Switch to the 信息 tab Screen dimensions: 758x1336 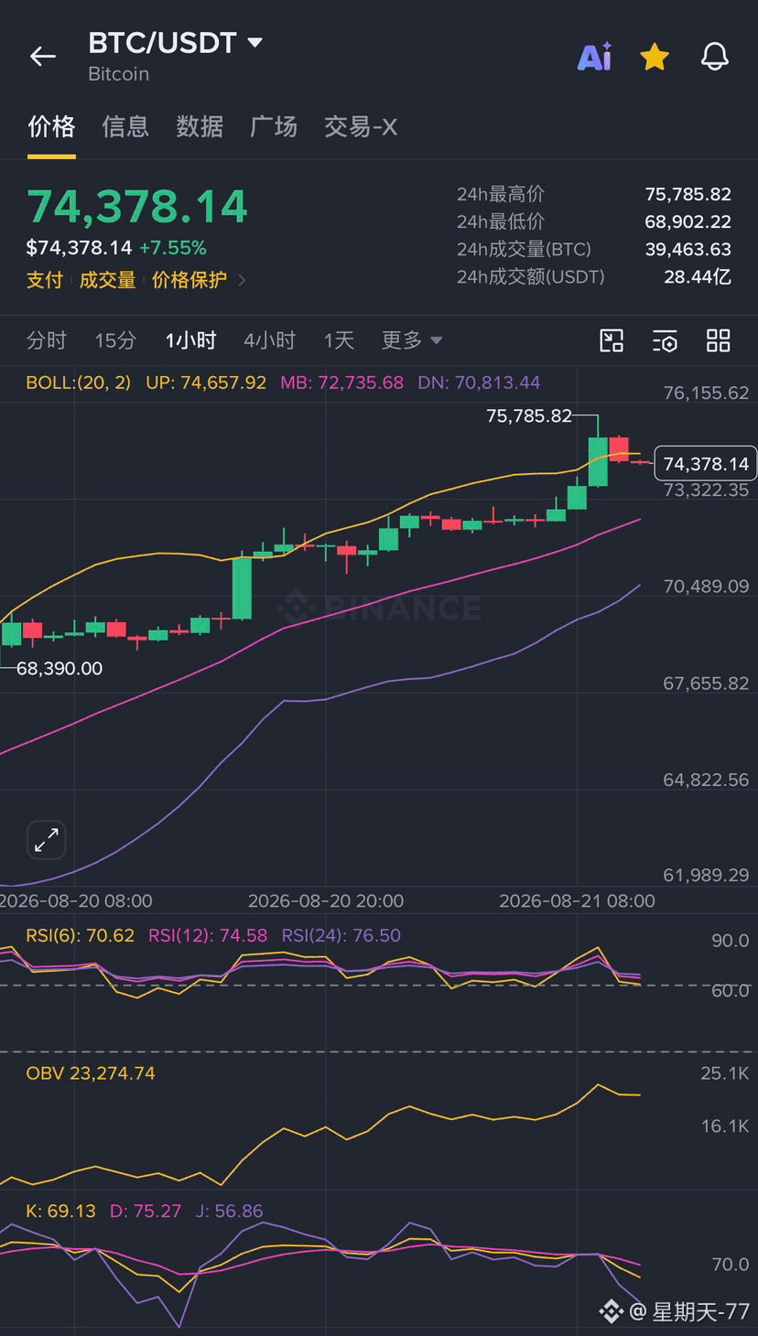coord(125,126)
